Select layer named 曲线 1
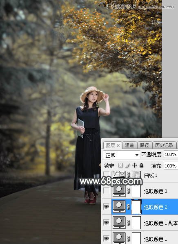Viewport: 178px width, 244px height. coord(151,175)
